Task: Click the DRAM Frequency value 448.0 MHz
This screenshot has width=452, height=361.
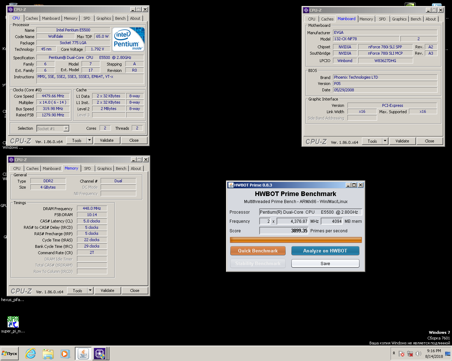Action: (92, 208)
